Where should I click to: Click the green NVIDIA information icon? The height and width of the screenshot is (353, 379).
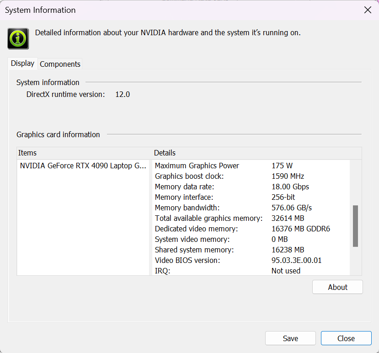tap(18, 38)
